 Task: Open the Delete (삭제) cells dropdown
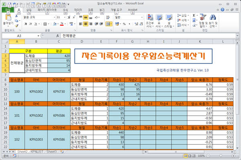183,20
